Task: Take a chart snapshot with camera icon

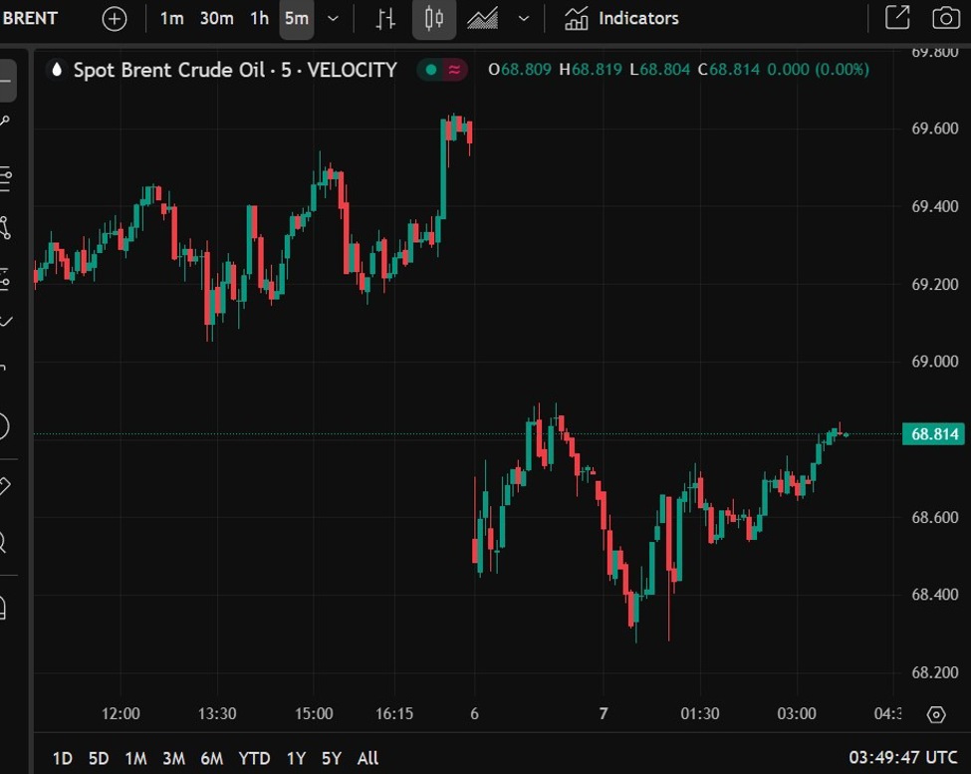Action: point(945,18)
